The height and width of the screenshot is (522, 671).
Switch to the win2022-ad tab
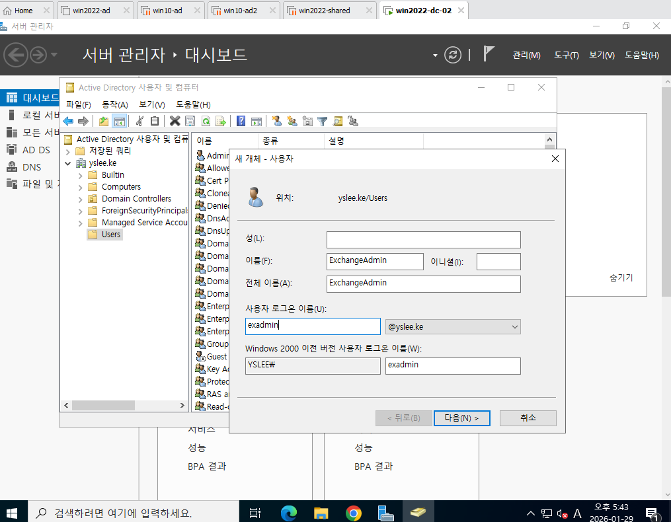pyautogui.click(x=95, y=11)
